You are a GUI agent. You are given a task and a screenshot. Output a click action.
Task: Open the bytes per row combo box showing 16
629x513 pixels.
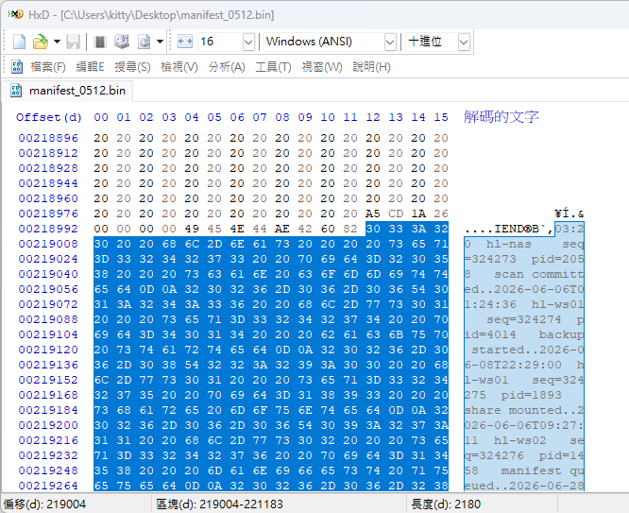[x=227, y=42]
